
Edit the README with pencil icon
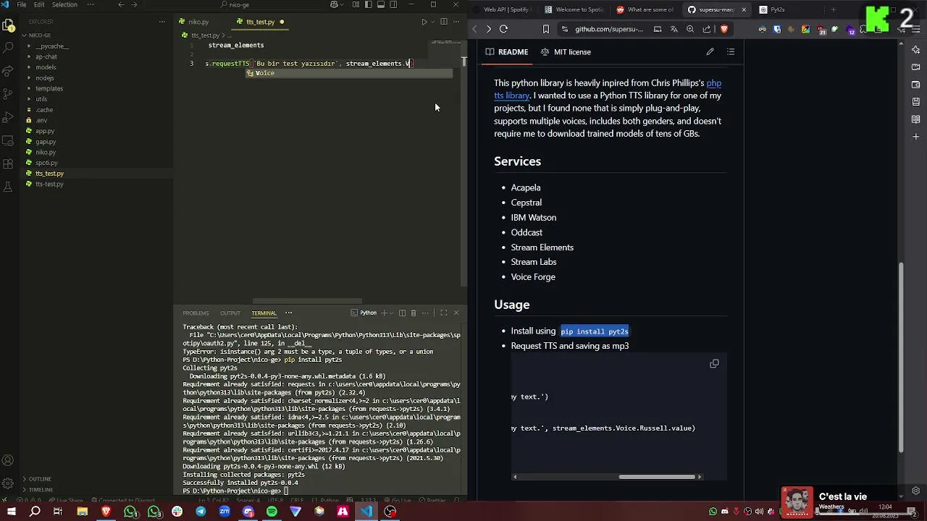[710, 52]
